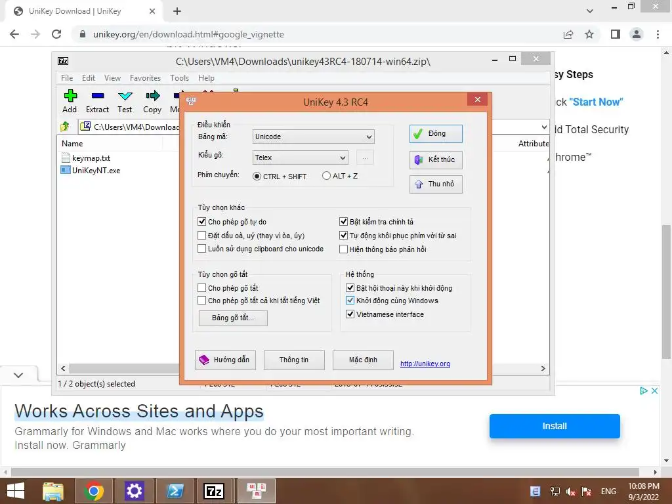
Task: Toggle 'Bật kiểm tra chính tả' checkbox
Action: pyautogui.click(x=343, y=222)
